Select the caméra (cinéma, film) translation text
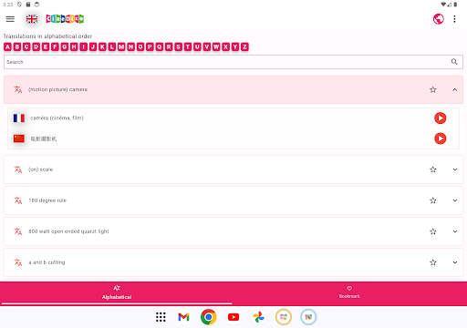The width and height of the screenshot is (467, 328). coord(57,118)
